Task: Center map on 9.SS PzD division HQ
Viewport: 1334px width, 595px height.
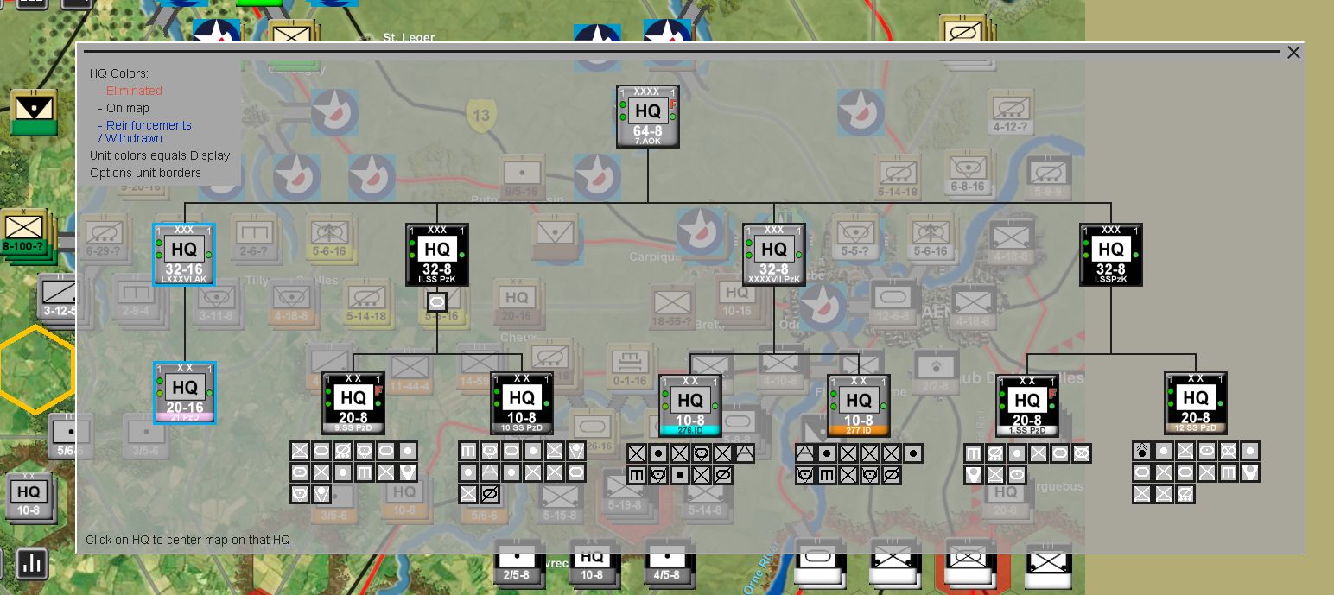Action: (x=353, y=403)
